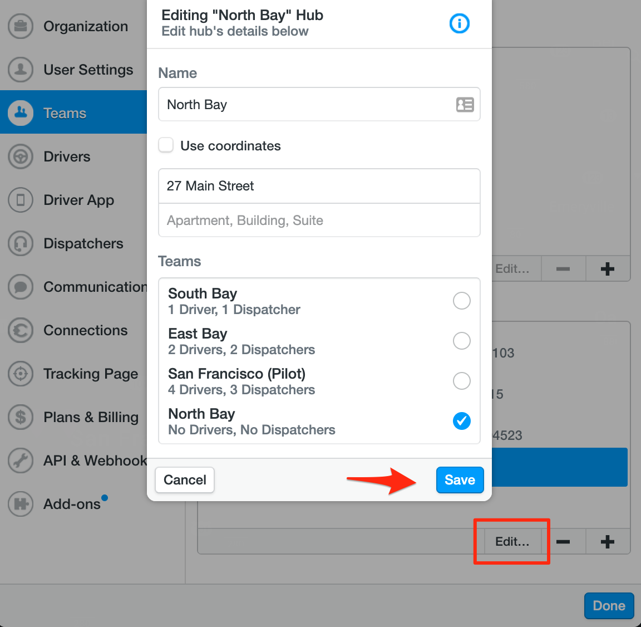Click the Apartment, Building, Suite field

click(x=319, y=221)
